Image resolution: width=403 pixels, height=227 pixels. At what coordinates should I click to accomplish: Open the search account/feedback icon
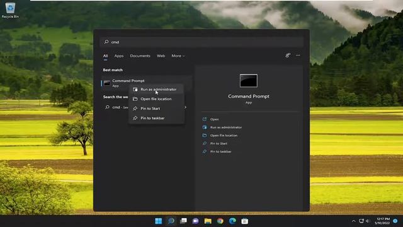point(288,55)
